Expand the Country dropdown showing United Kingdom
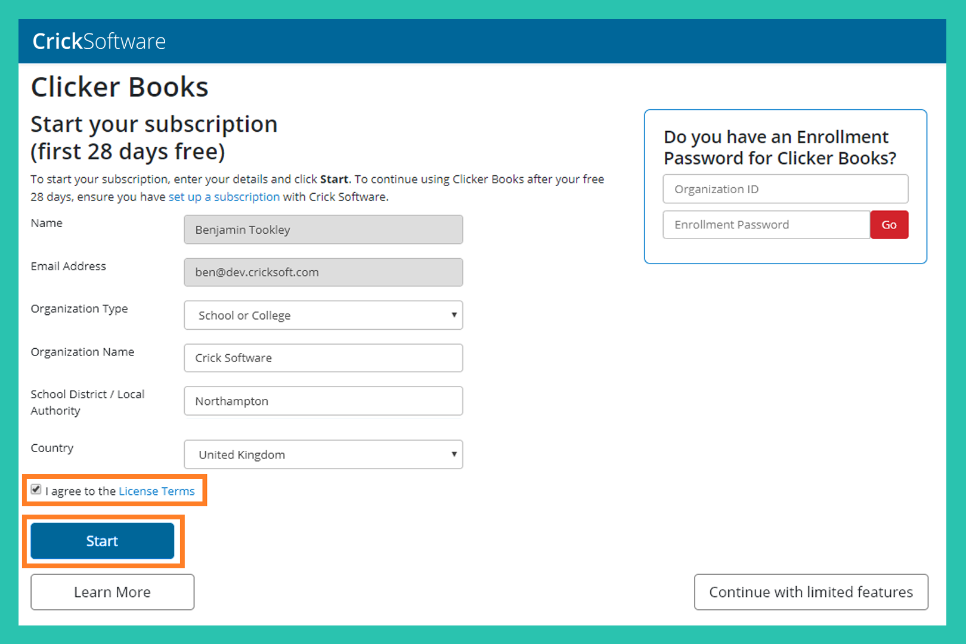 323,454
